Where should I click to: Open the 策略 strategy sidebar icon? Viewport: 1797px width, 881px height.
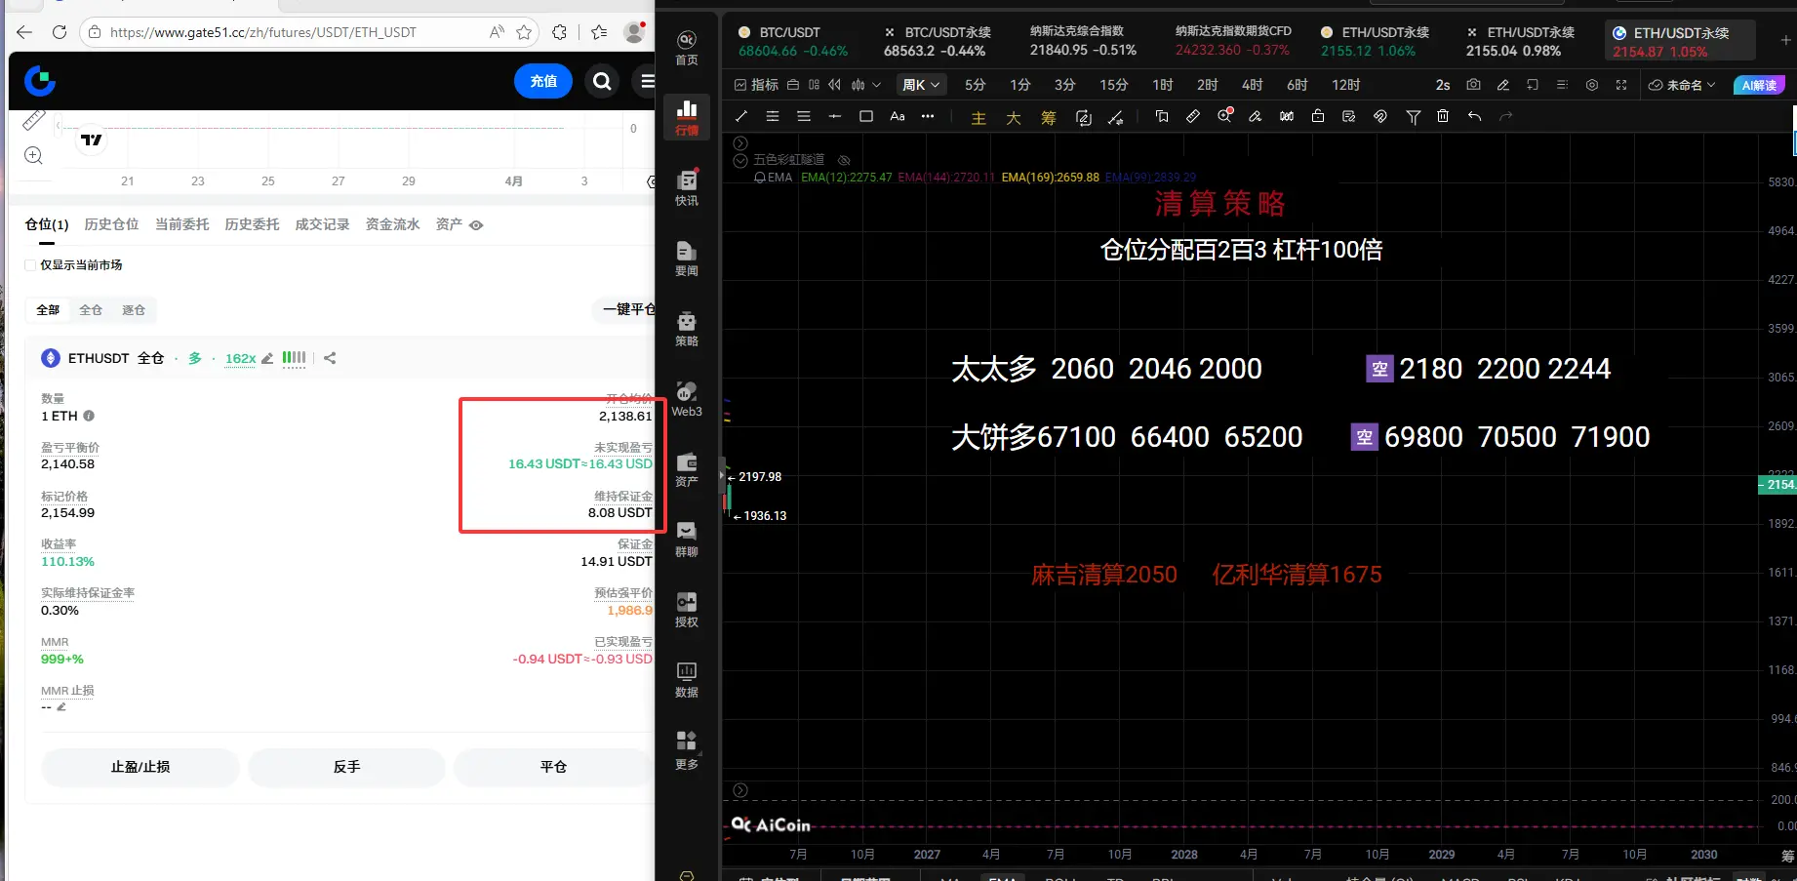pos(687,329)
